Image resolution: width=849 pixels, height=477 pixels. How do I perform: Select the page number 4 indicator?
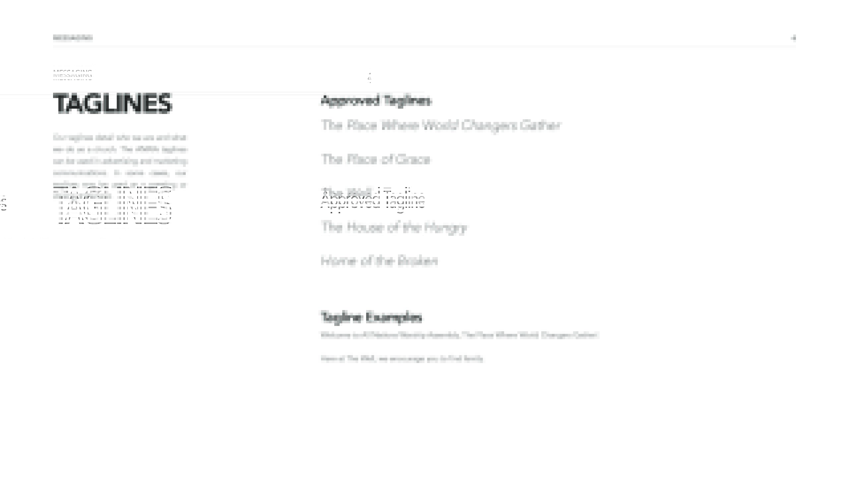click(x=794, y=38)
